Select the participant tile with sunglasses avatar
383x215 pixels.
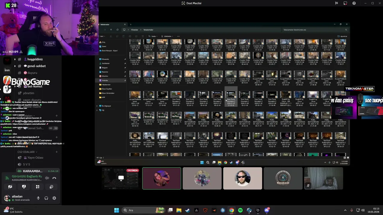tap(242, 178)
